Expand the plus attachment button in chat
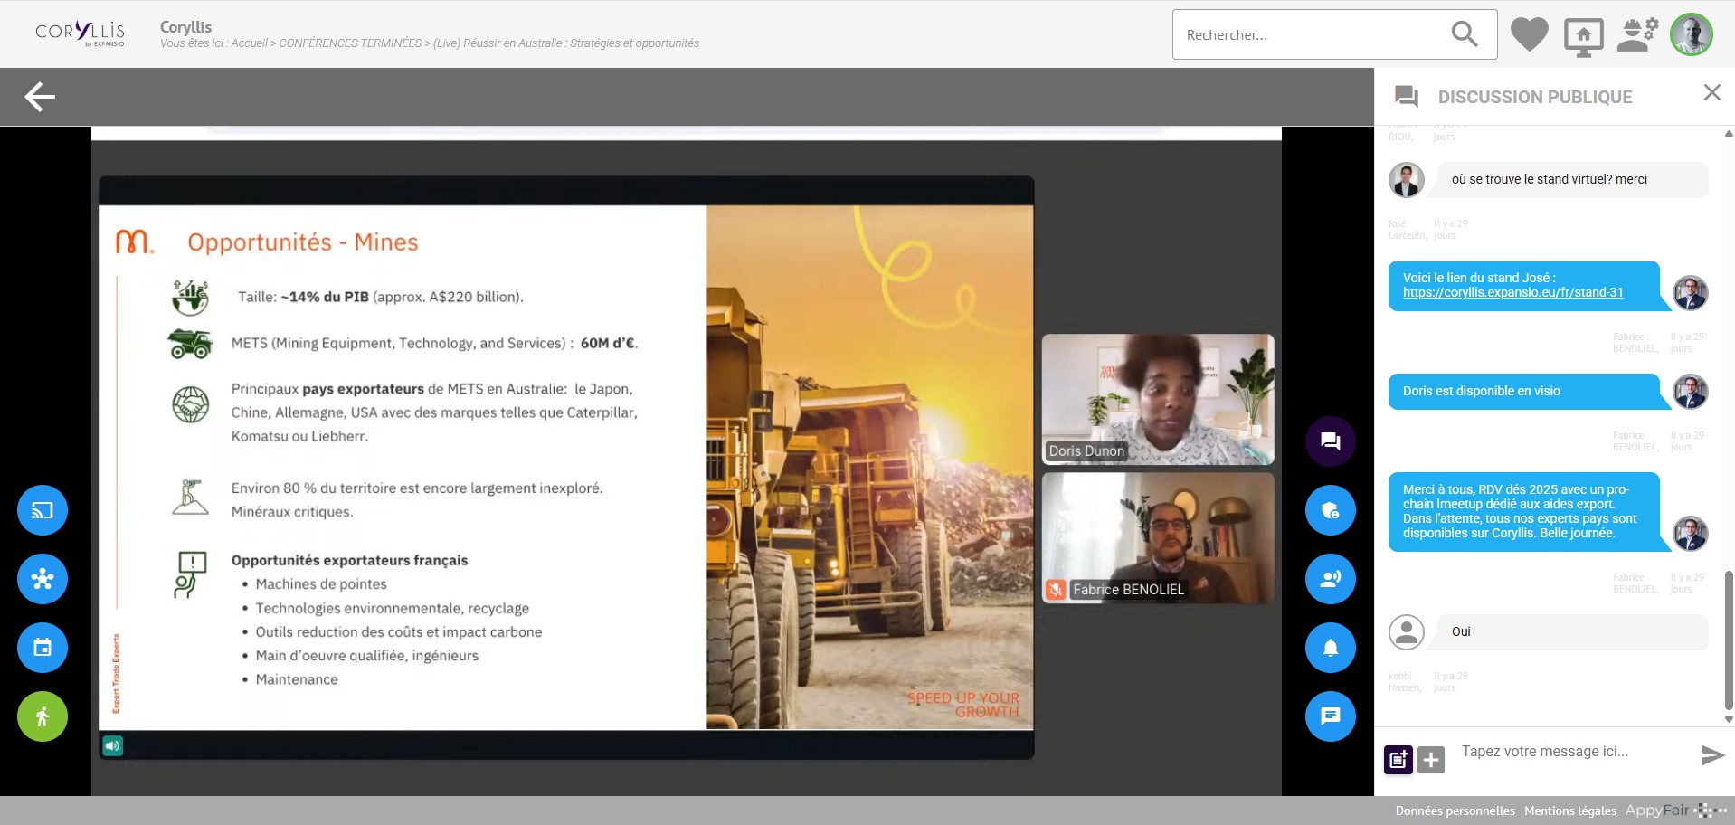The image size is (1735, 825). coord(1430,760)
